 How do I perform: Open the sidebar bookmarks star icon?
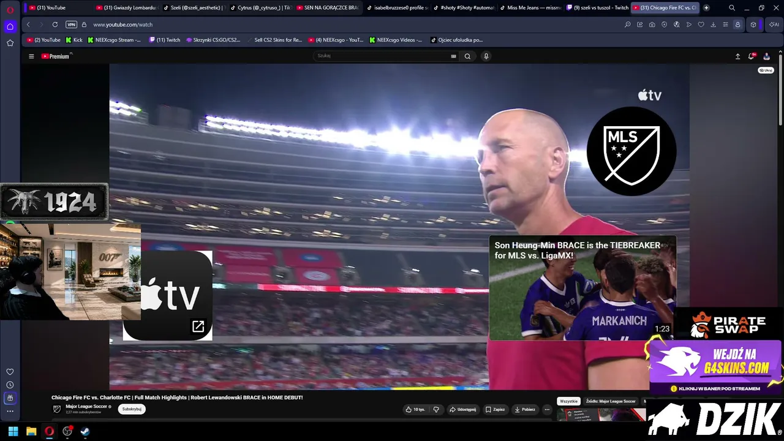[x=10, y=43]
